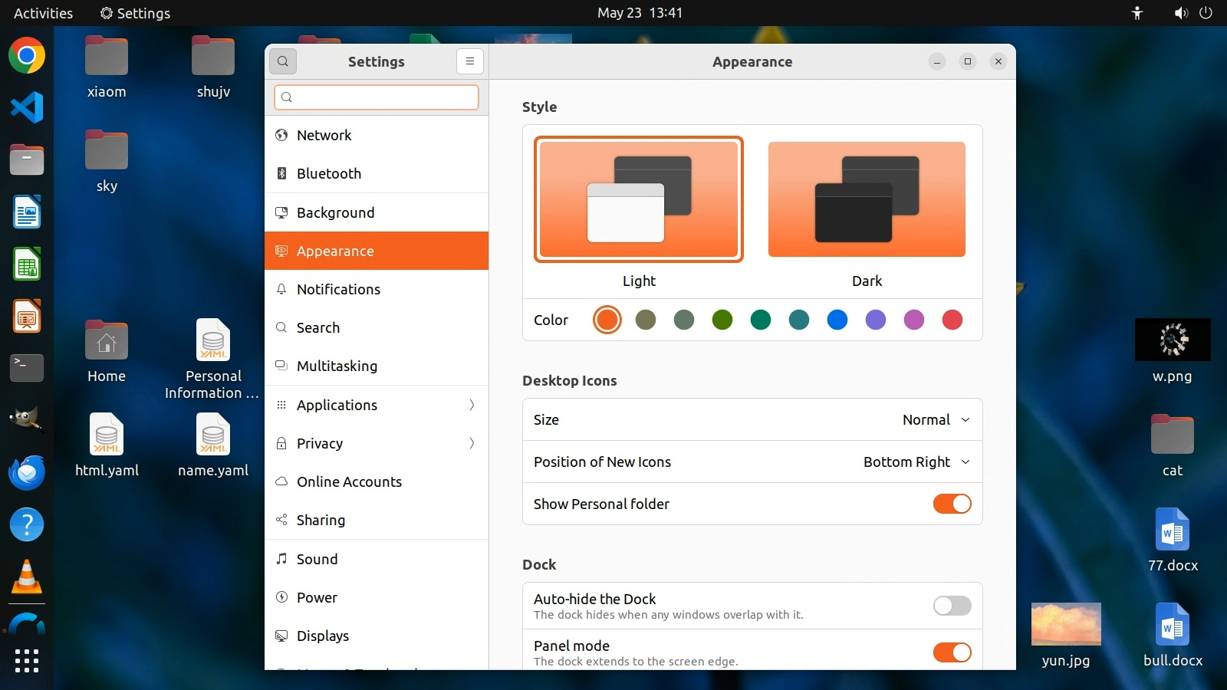Choose the blue accent color
The image size is (1227, 690).
click(837, 320)
